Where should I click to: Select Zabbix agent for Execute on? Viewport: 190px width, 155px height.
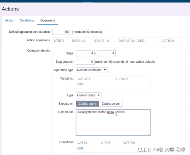(x=88, y=104)
